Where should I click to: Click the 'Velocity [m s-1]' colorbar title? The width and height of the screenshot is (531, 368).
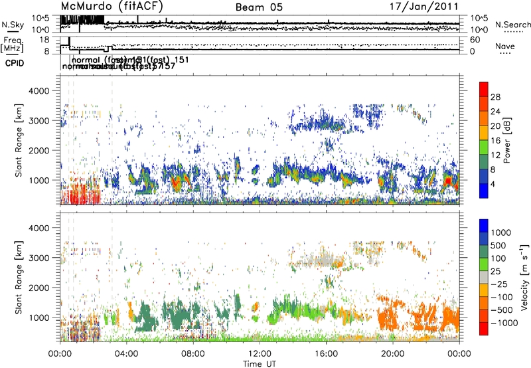point(524,277)
